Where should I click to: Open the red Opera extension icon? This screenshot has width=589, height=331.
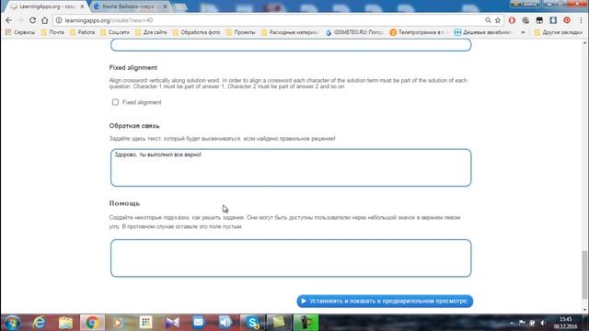(512, 20)
